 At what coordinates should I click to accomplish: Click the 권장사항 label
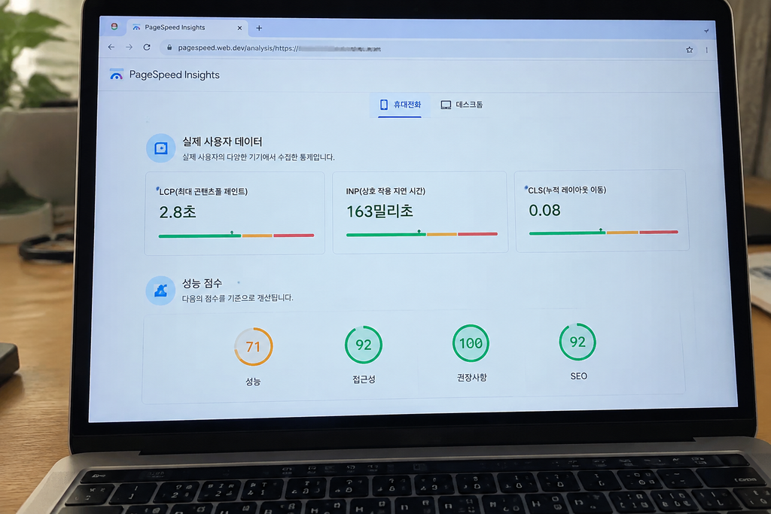(471, 377)
